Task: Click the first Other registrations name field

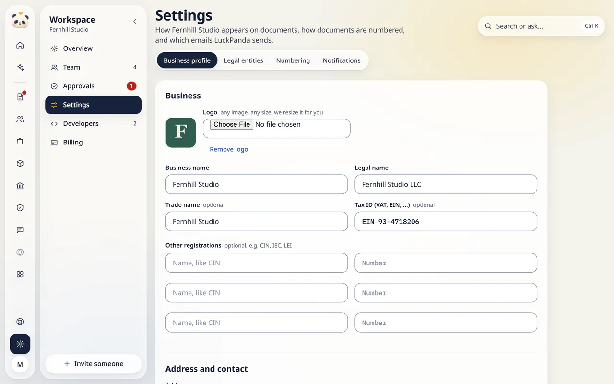Action: point(257,263)
